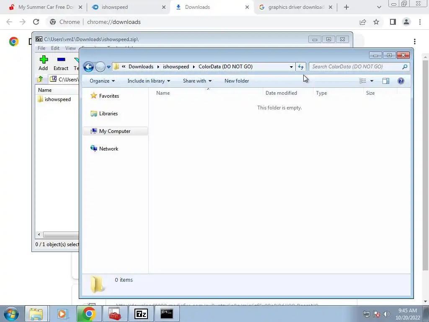
Task: Open recent locations dropdown beside forward arrow
Action: 109,67
